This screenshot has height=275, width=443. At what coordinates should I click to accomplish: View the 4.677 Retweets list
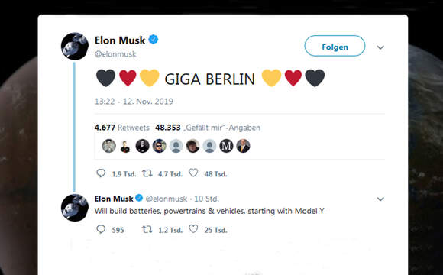click(x=121, y=128)
